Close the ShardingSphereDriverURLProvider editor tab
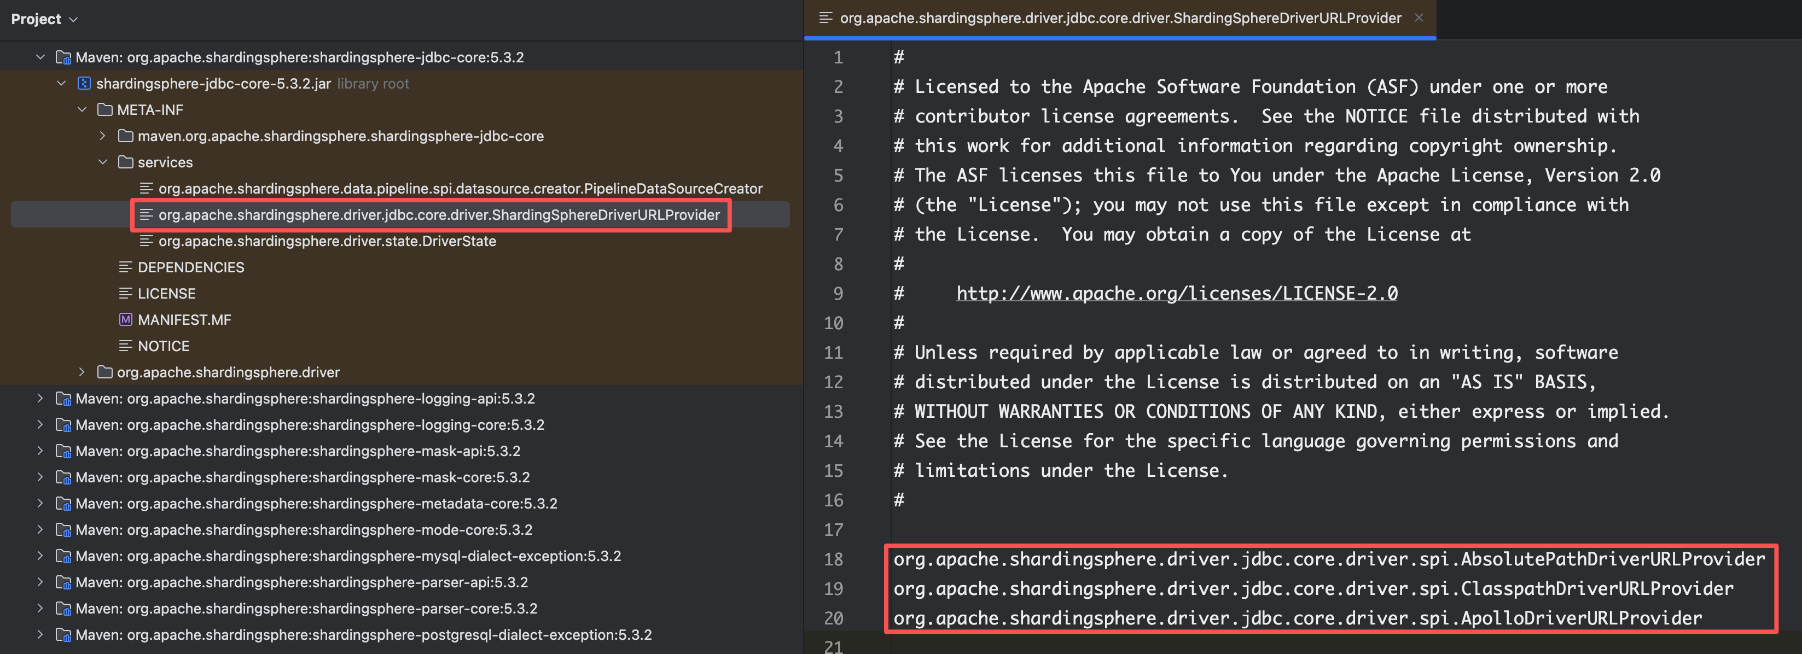This screenshot has height=654, width=1802. coord(1419,18)
